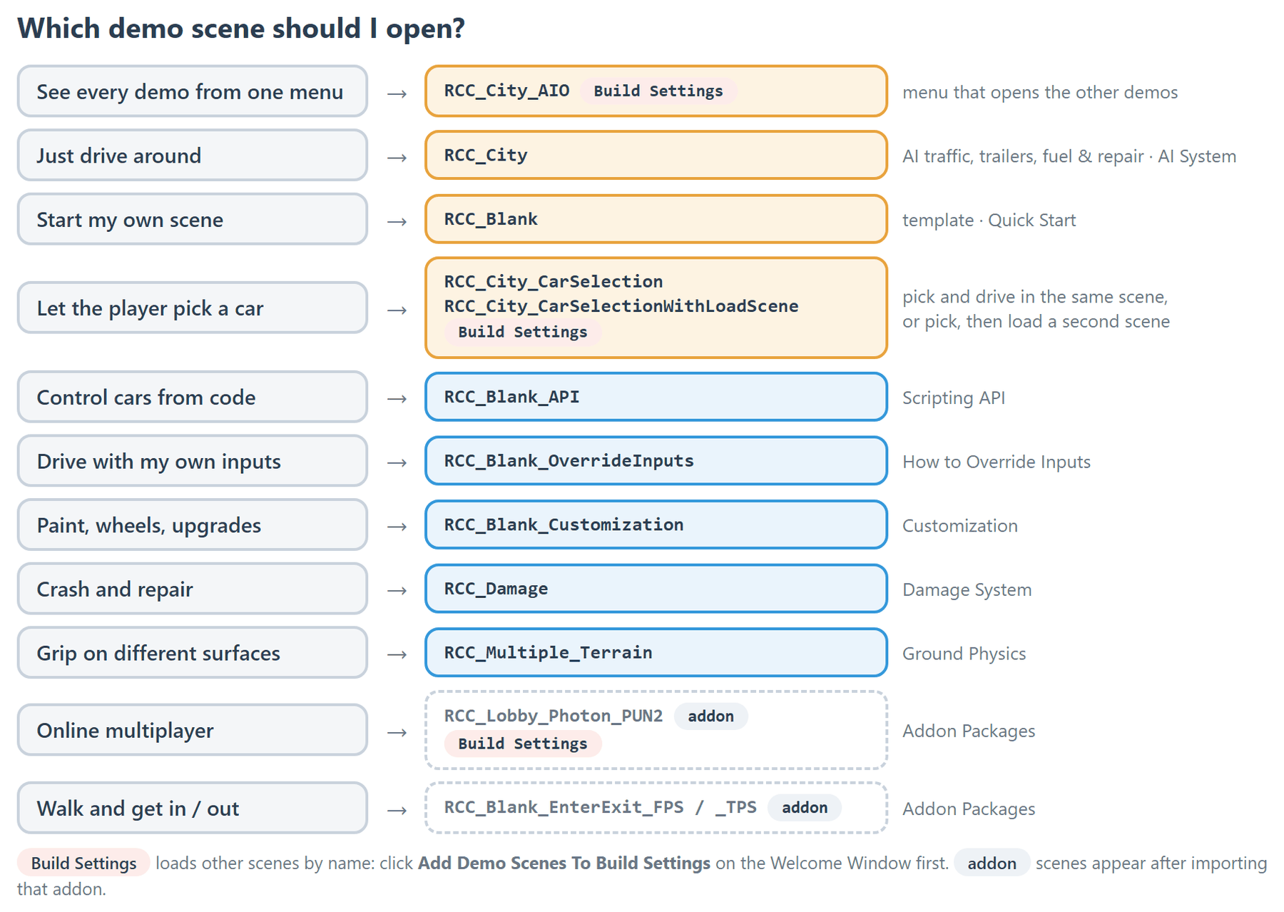
Task: Open the 'Ground Physics' reference
Action: 964,654
